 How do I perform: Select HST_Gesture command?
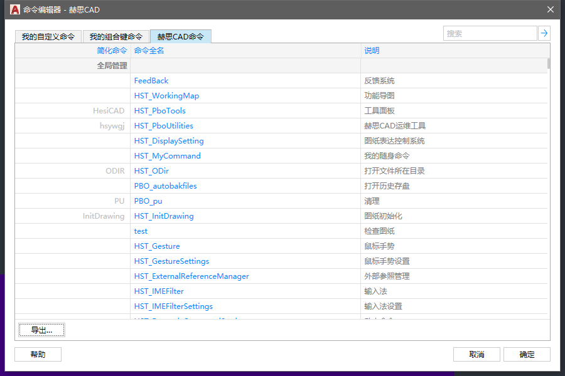[x=157, y=246]
